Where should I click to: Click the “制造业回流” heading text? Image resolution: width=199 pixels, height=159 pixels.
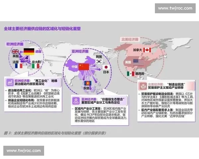click(176, 84)
